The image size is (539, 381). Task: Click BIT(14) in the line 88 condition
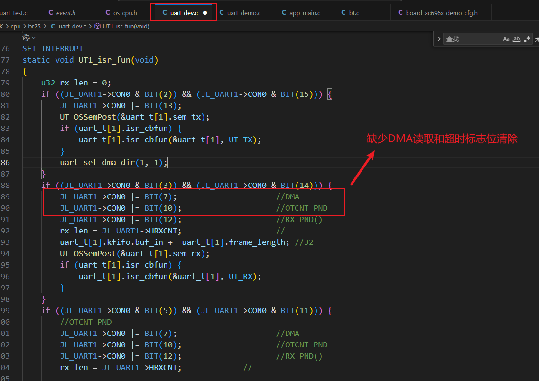297,186
